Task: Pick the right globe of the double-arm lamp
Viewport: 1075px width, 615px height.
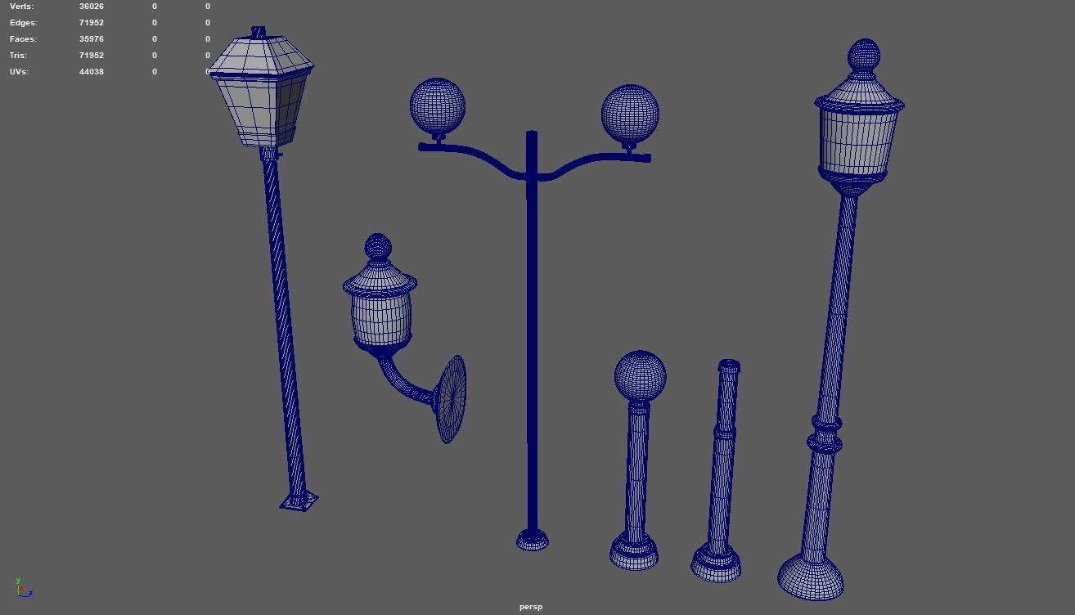Action: 630,113
